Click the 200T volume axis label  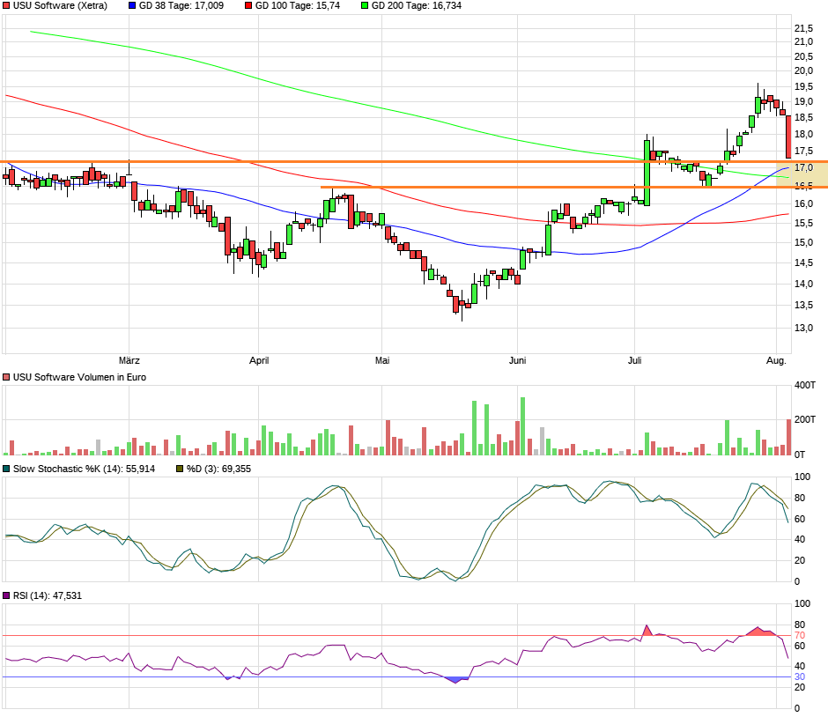click(805, 419)
